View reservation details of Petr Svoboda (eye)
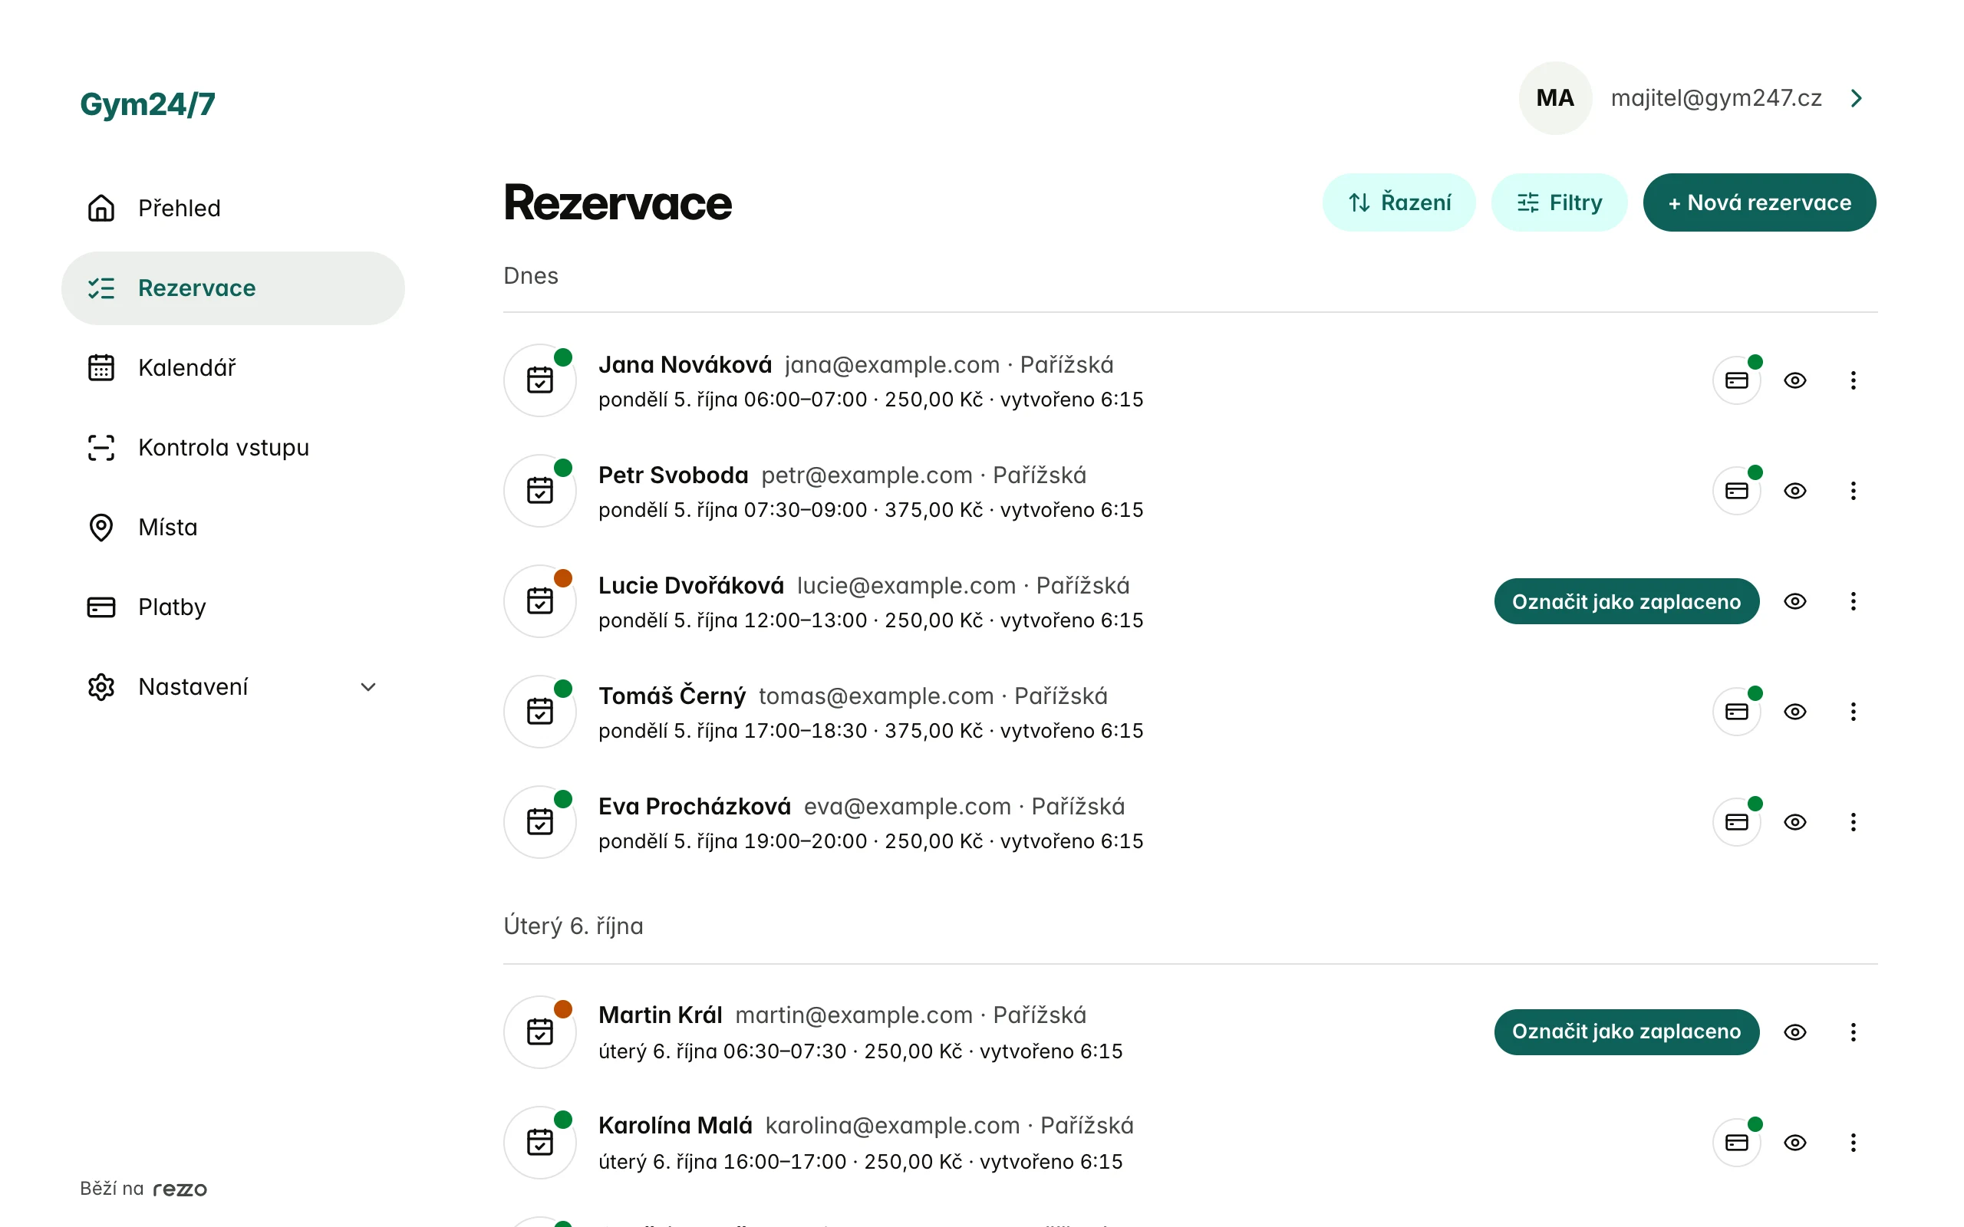 [1794, 490]
